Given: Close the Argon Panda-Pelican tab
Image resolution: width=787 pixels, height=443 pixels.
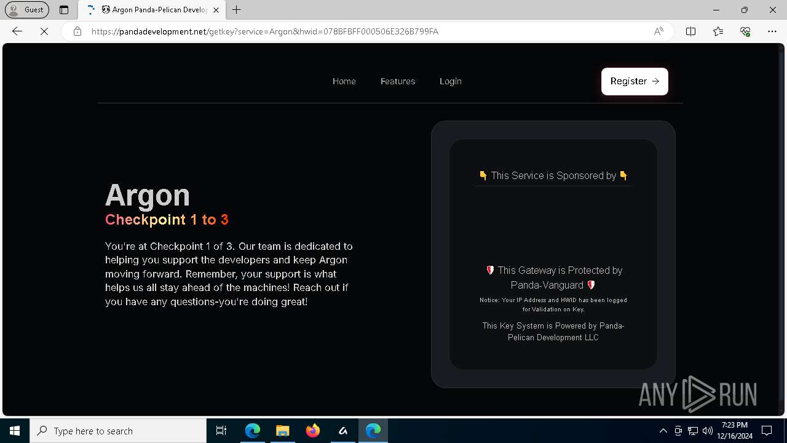Looking at the screenshot, I should tap(216, 10).
